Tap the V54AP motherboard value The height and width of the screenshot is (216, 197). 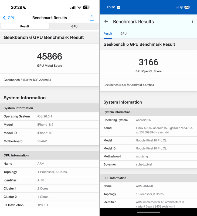(x=42, y=141)
